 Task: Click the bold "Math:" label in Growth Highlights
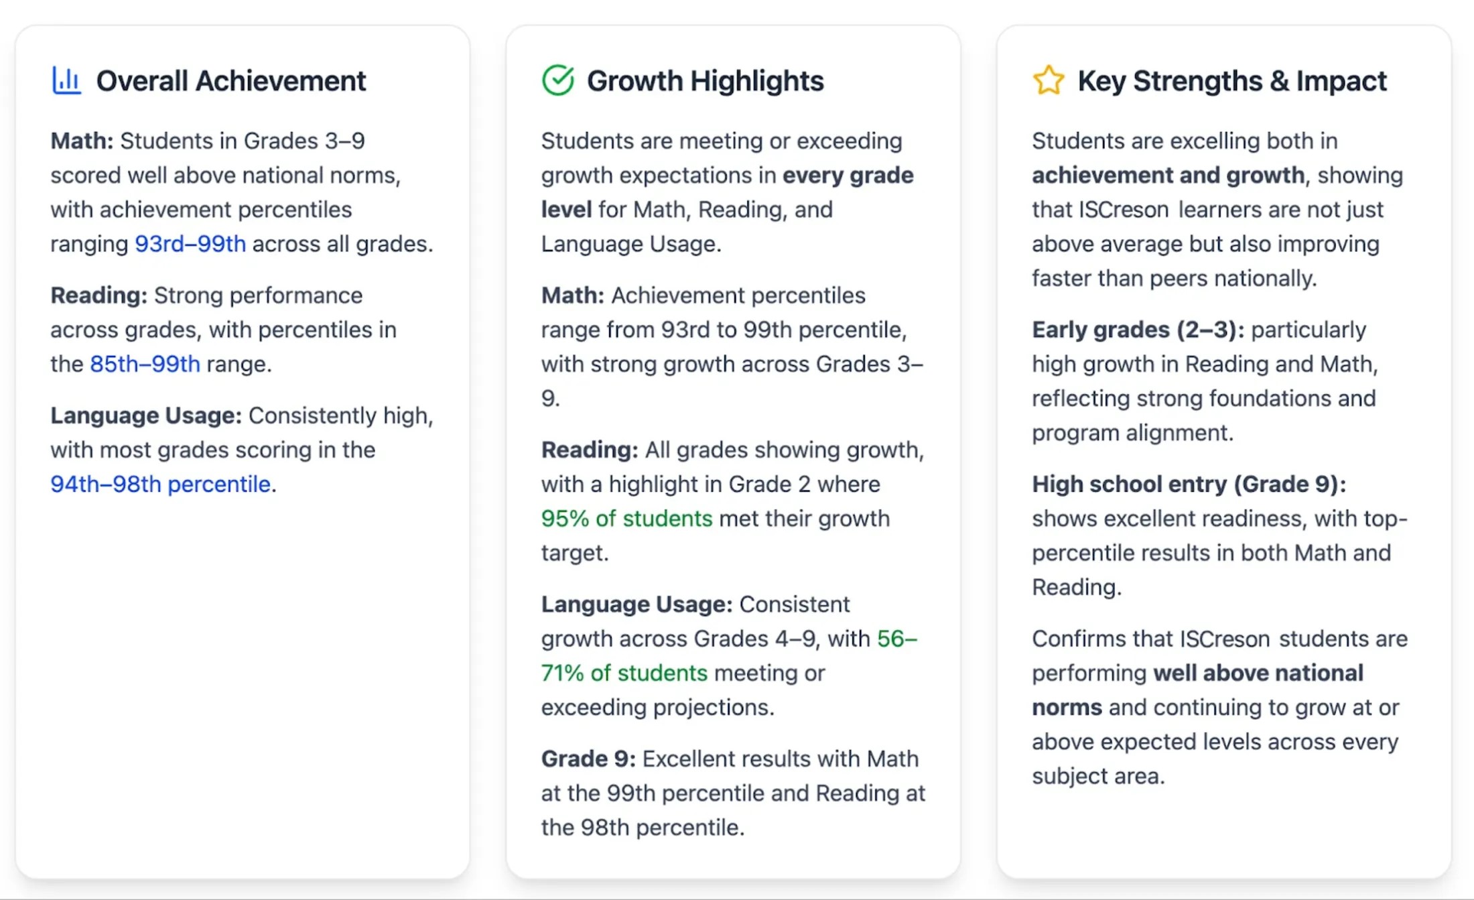tap(572, 296)
